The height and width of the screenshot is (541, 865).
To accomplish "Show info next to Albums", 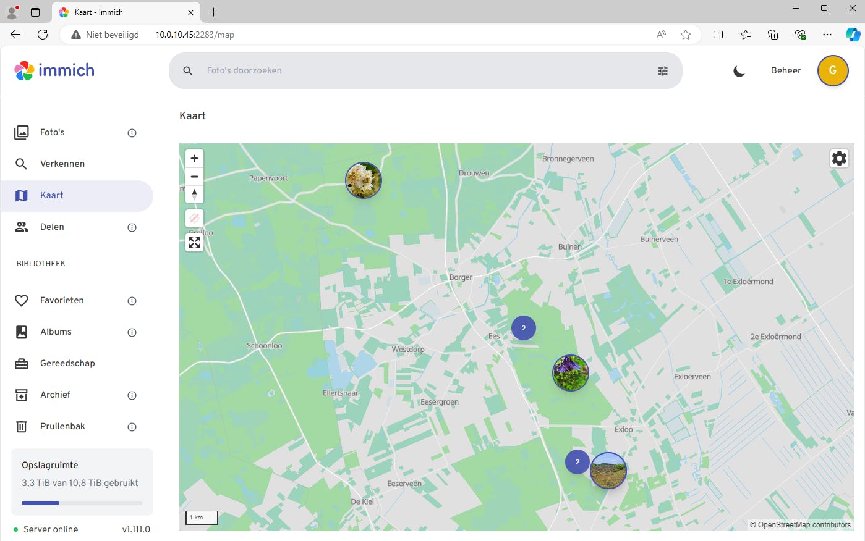I will (132, 332).
